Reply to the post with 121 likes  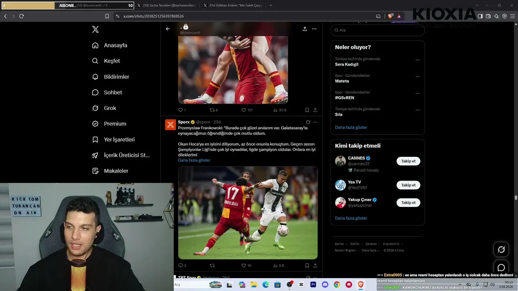pos(182,110)
